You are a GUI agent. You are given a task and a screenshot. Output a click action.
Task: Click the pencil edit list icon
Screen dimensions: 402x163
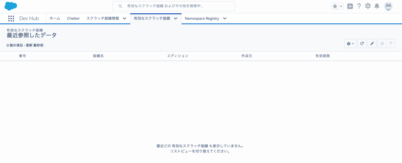pos(372,43)
